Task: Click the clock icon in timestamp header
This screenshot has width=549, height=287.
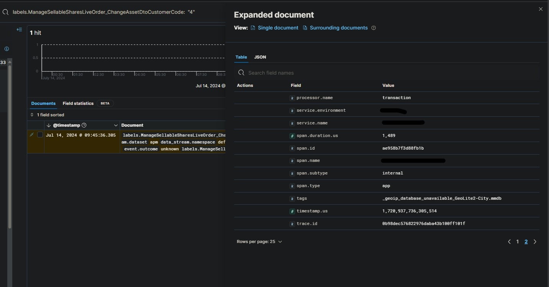Action: (84, 125)
